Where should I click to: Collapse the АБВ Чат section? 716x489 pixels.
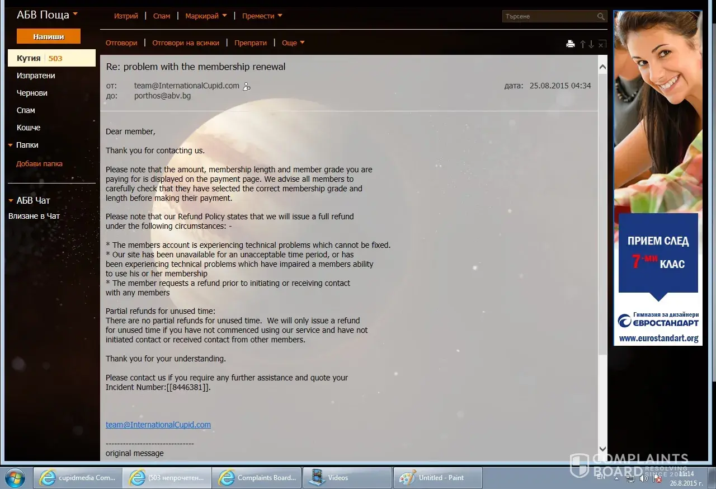point(11,200)
